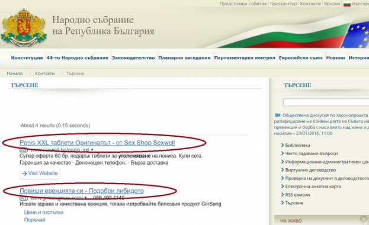Focus the sidebar search input field
369x225 pixels.
(326, 102)
